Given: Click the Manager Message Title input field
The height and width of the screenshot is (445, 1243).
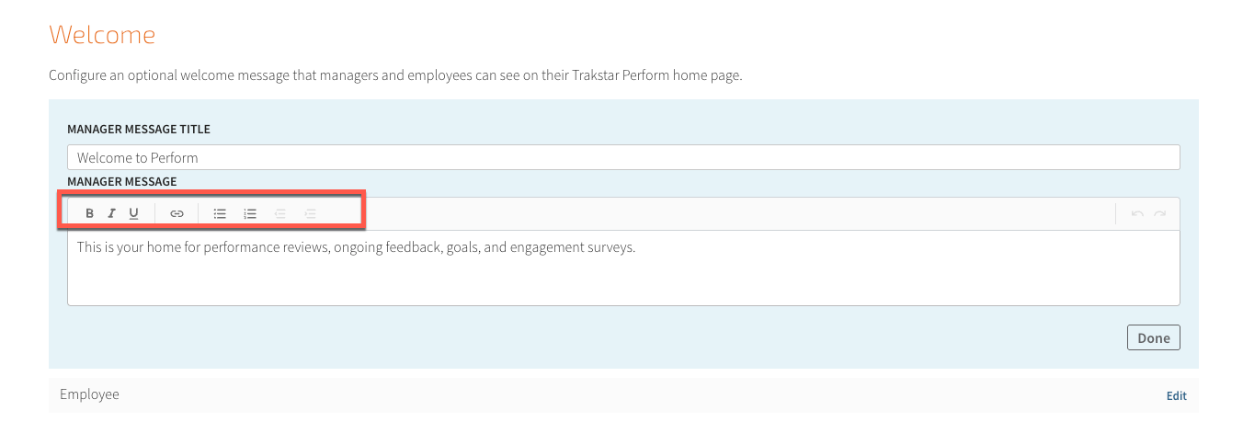Looking at the screenshot, I should click(623, 157).
